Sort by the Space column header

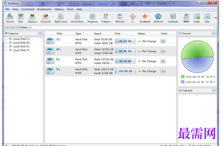tap(98, 33)
